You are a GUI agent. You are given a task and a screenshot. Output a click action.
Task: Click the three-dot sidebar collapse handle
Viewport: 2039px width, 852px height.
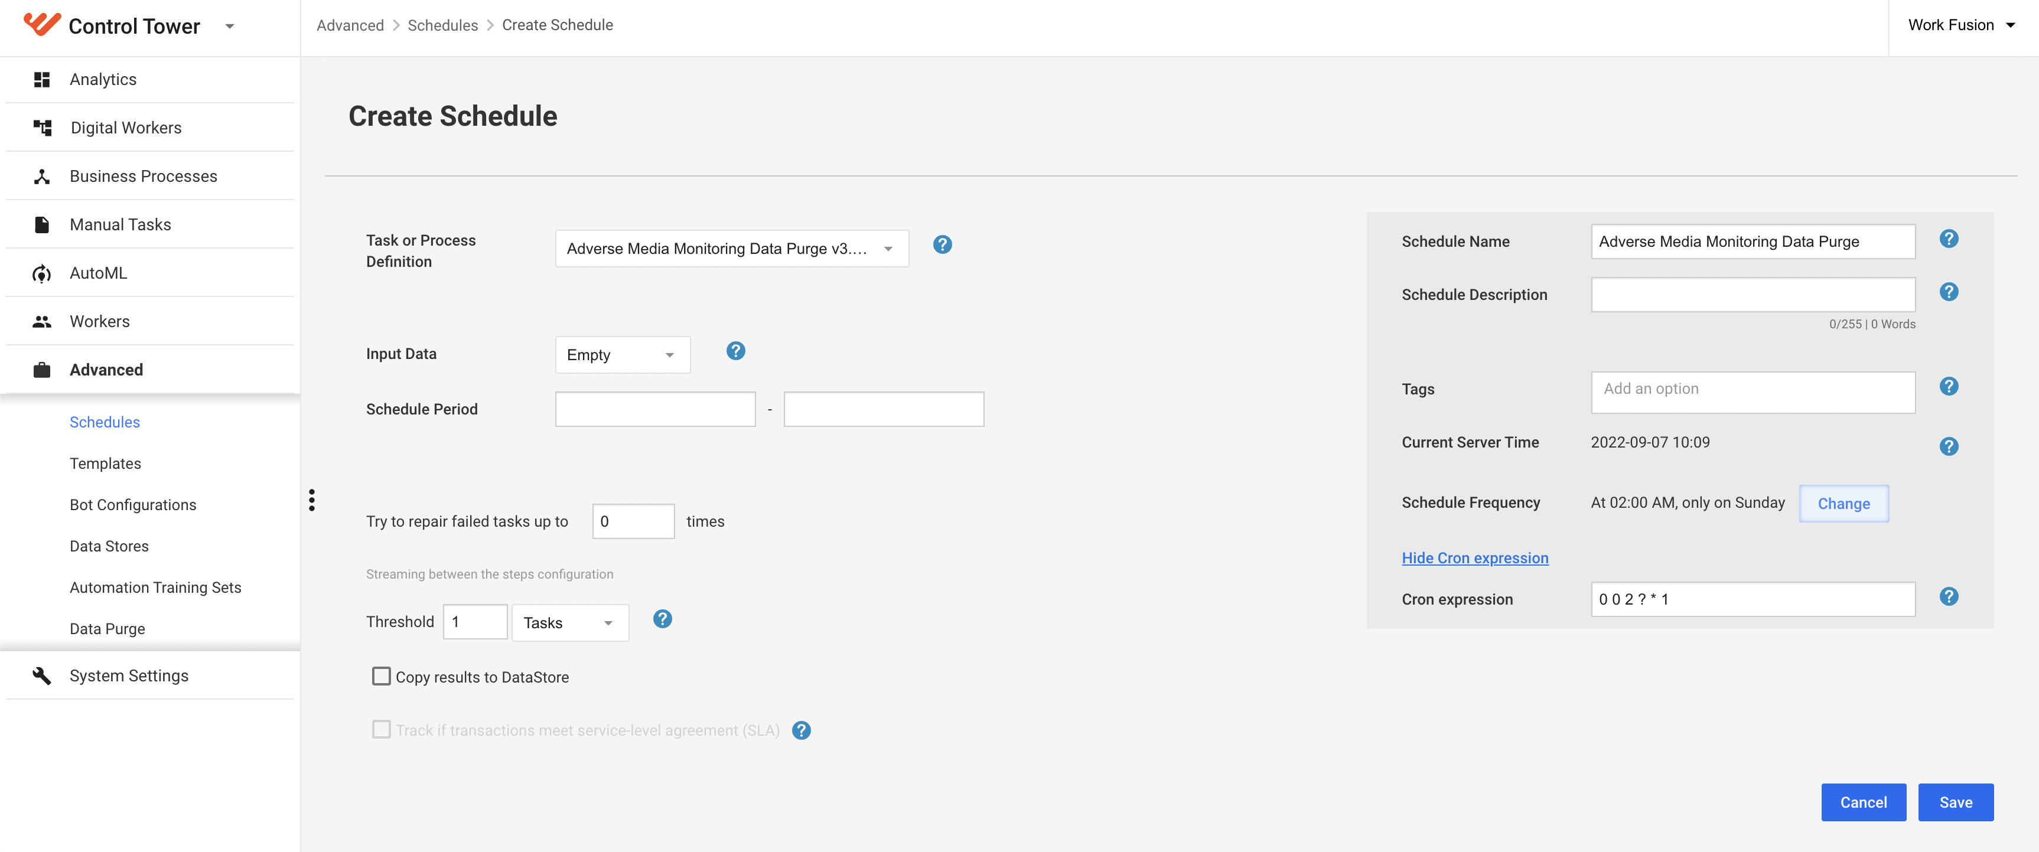tap(312, 500)
